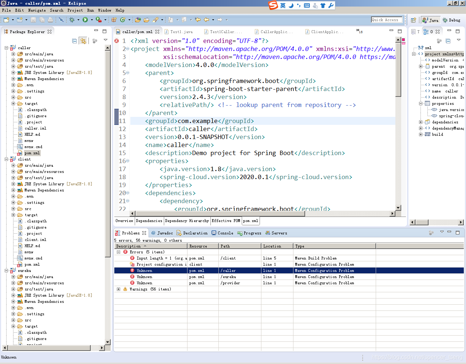Show hidden editor tabs list (»15)

[359, 31]
